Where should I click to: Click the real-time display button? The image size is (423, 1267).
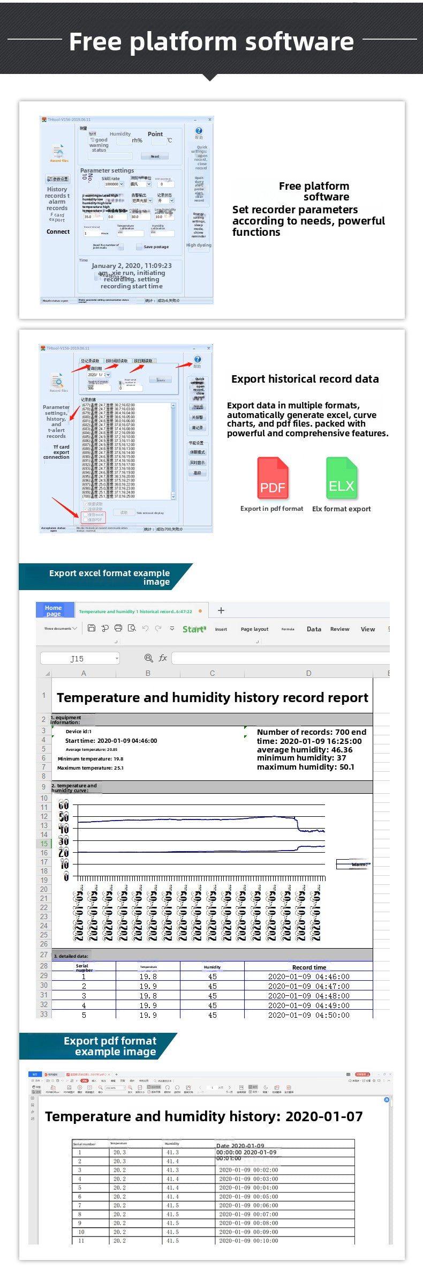tap(197, 462)
